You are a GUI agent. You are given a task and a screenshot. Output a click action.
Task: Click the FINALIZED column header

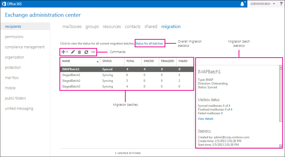(168, 61)
